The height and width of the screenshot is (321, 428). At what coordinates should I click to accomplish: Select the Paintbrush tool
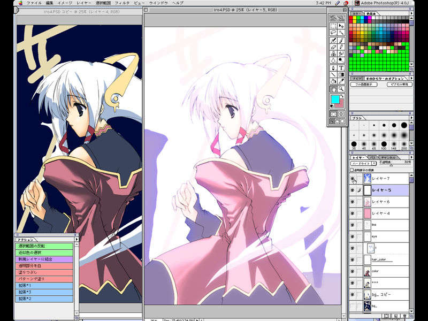[x=341, y=41]
